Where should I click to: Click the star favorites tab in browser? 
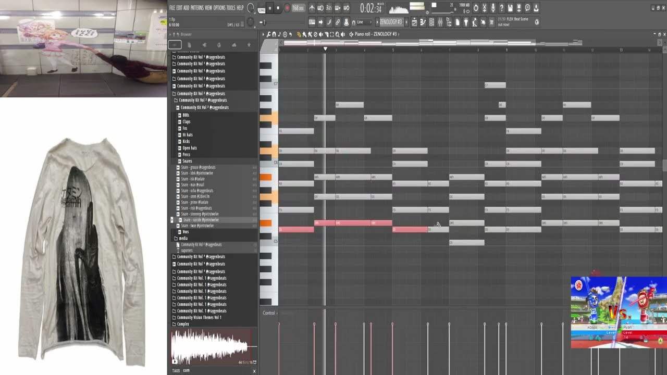click(249, 45)
